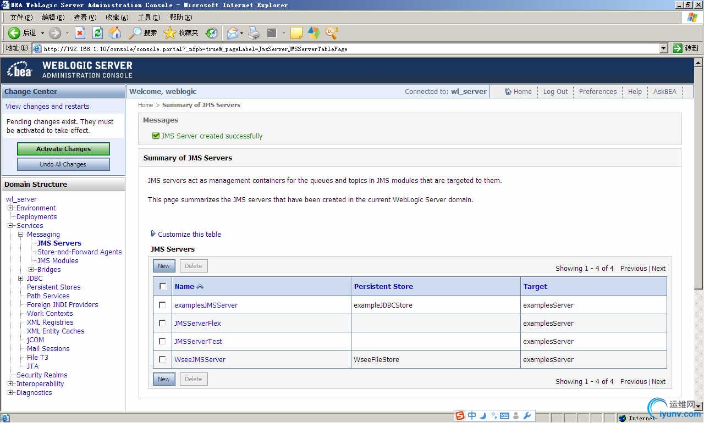Image resolution: width=704 pixels, height=423 pixels.
Task: Open the 文件(F) menu
Action: pyautogui.click(x=21, y=18)
